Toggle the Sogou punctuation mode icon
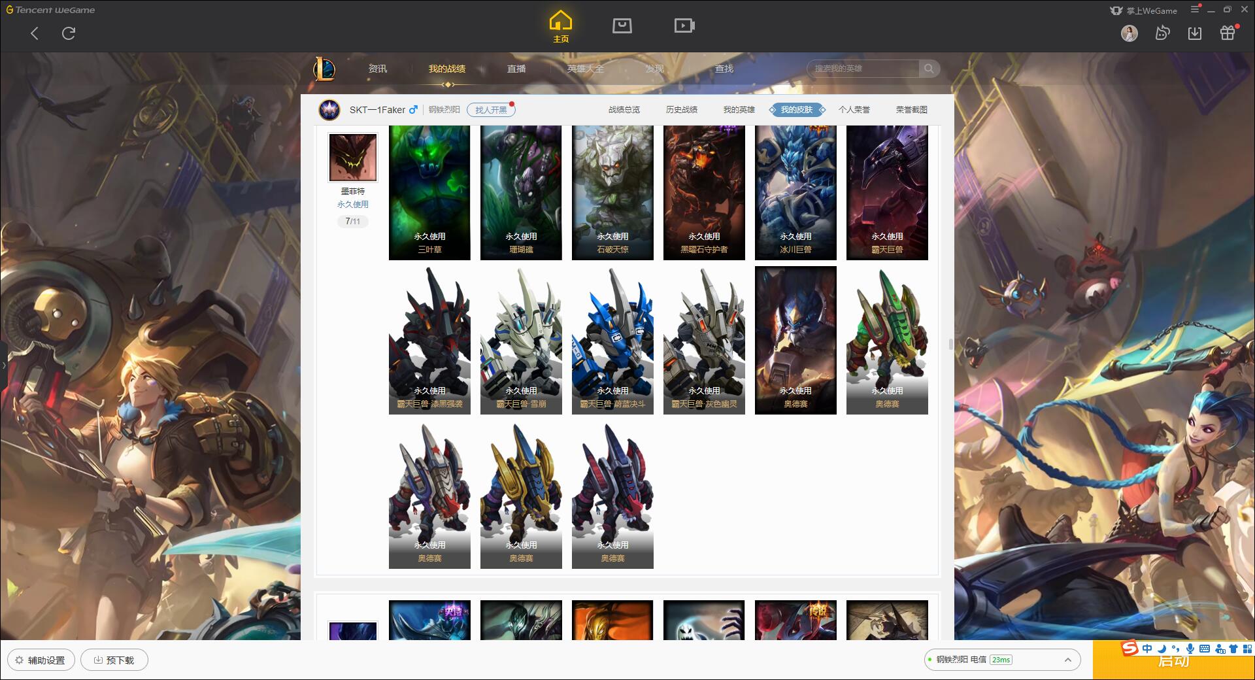This screenshot has width=1255, height=680. click(x=1175, y=649)
